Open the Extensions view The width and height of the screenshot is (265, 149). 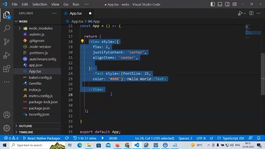7,69
